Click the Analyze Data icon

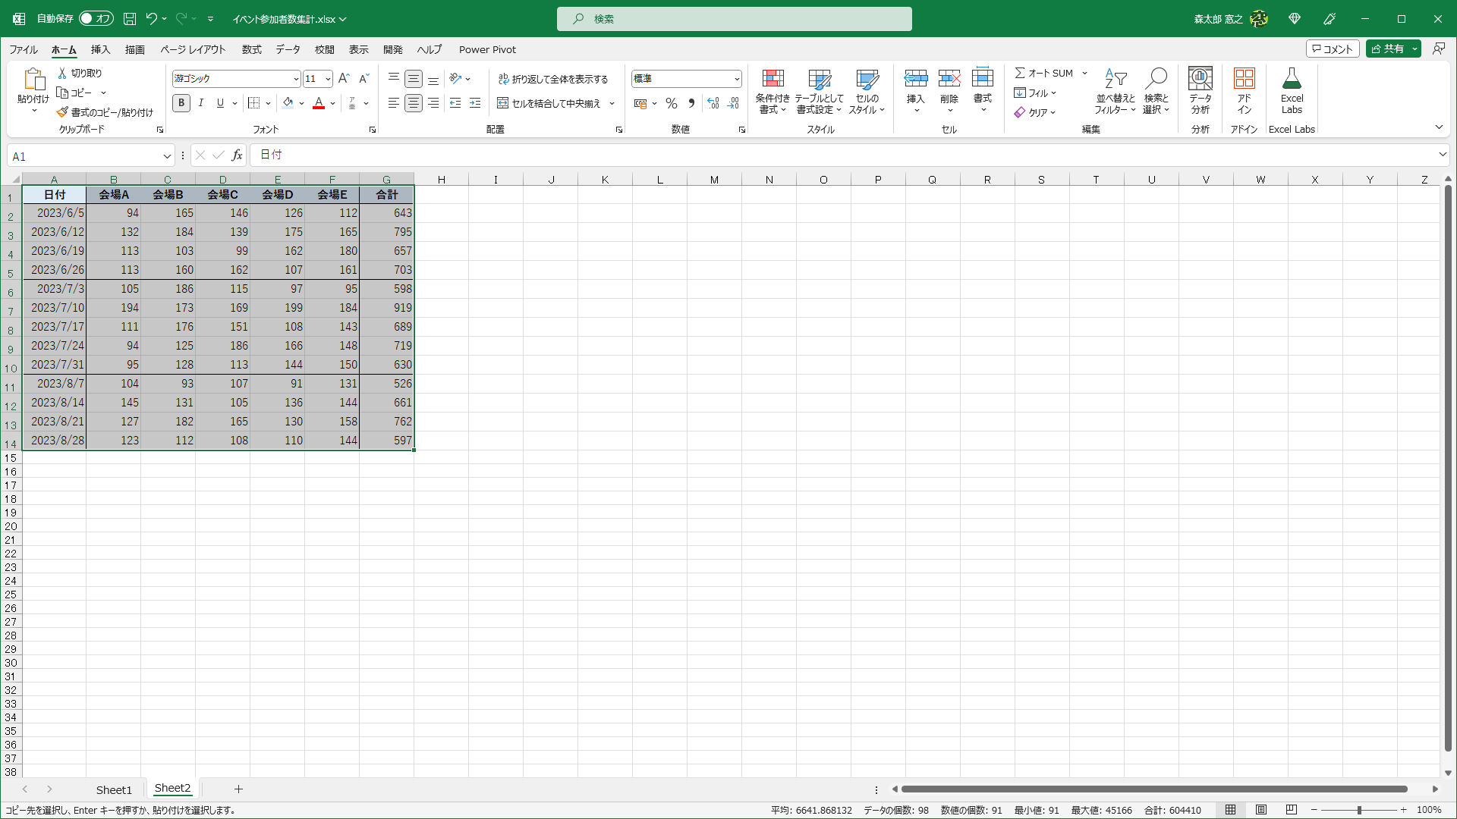(1200, 79)
